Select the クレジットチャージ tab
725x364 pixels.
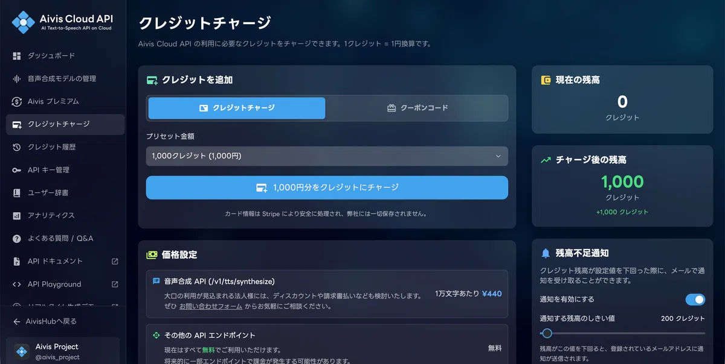tap(237, 108)
